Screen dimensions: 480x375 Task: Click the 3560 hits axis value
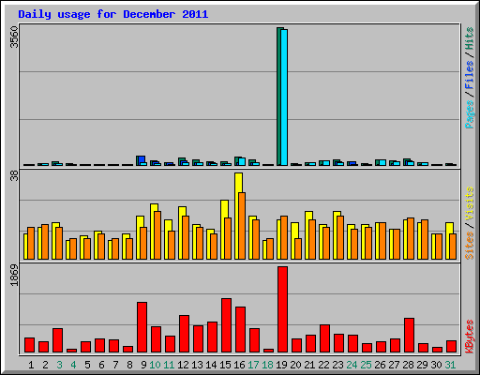coord(14,37)
